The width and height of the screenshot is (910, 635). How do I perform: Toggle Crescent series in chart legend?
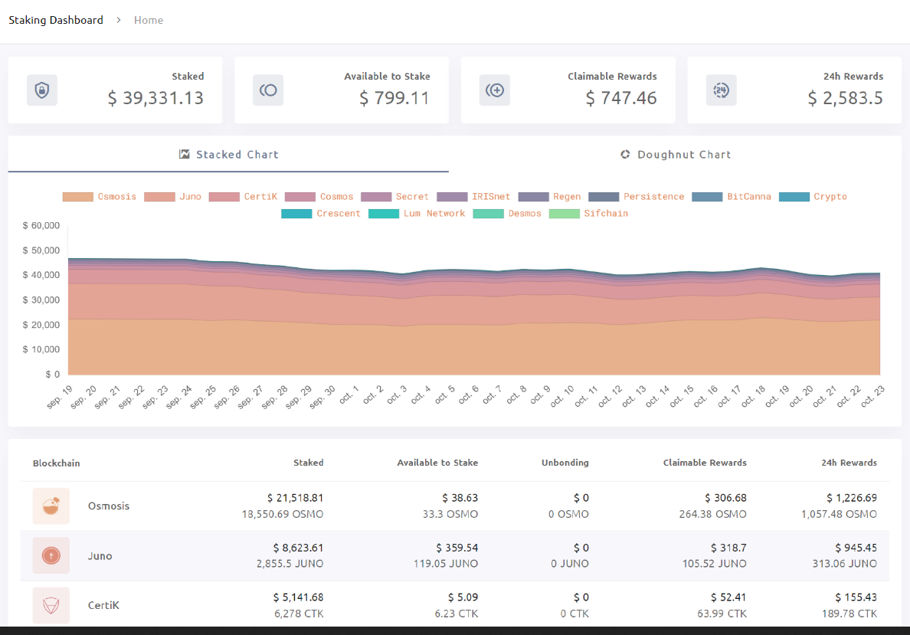(321, 214)
